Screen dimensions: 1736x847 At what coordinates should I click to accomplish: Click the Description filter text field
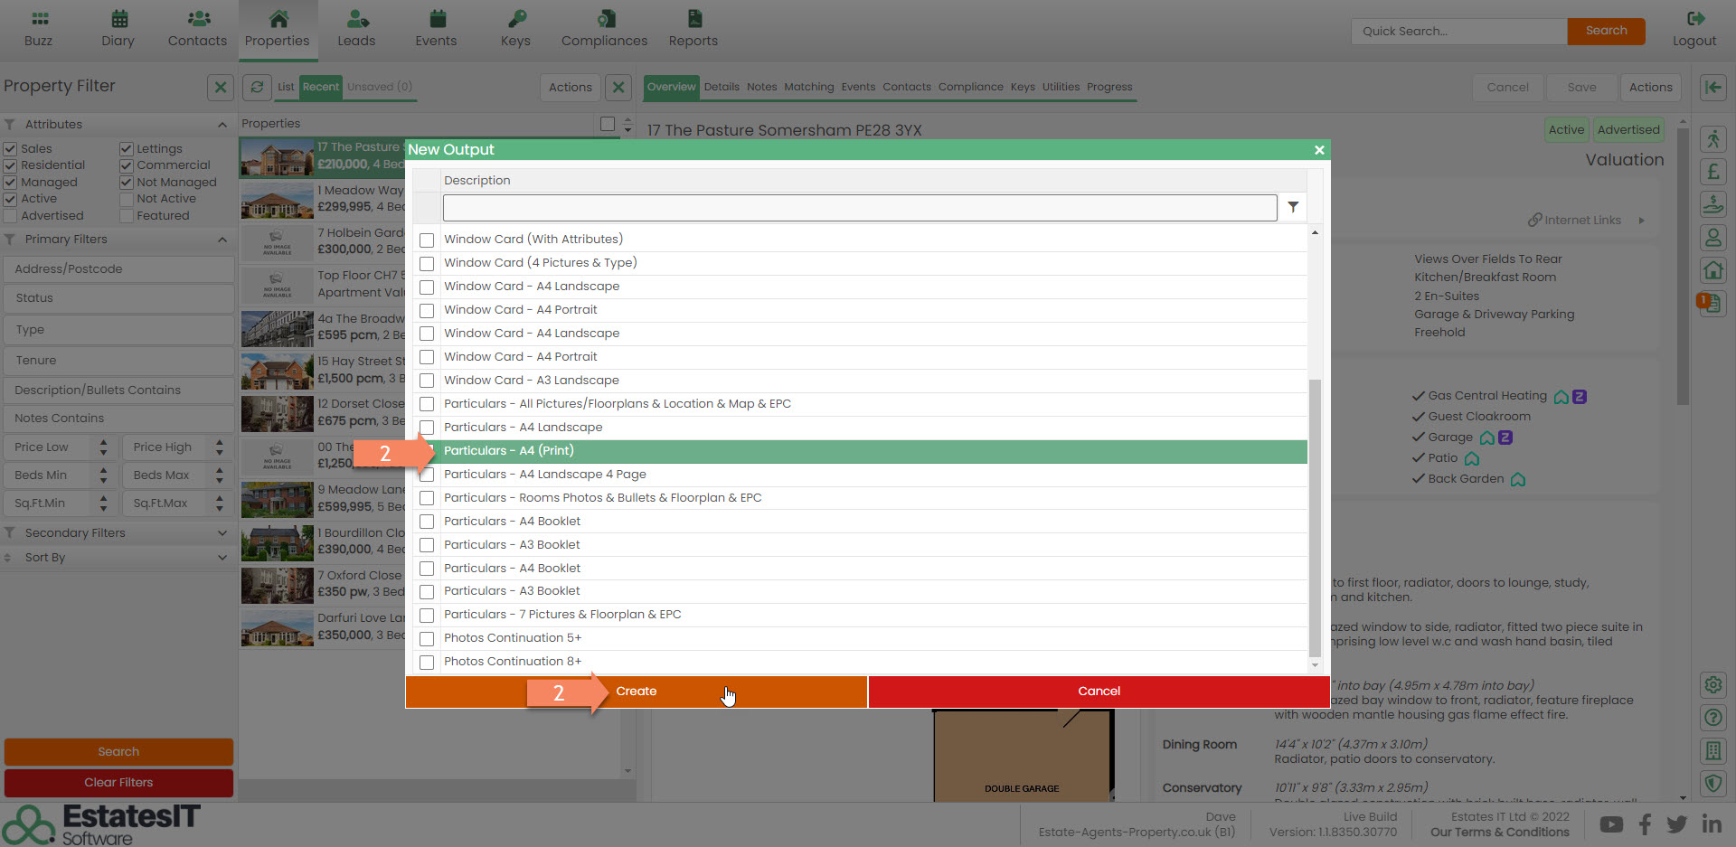[859, 208]
